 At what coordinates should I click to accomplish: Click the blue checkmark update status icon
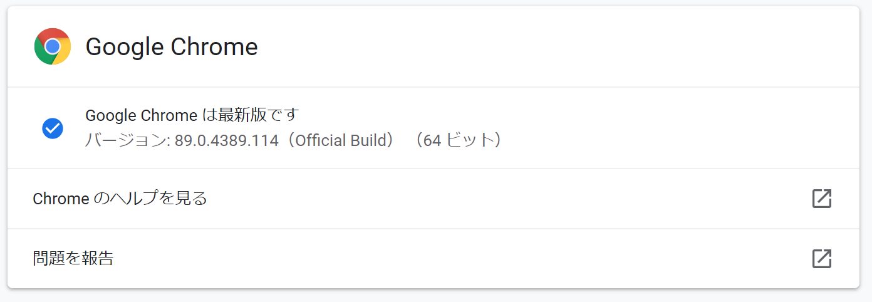[x=53, y=128]
